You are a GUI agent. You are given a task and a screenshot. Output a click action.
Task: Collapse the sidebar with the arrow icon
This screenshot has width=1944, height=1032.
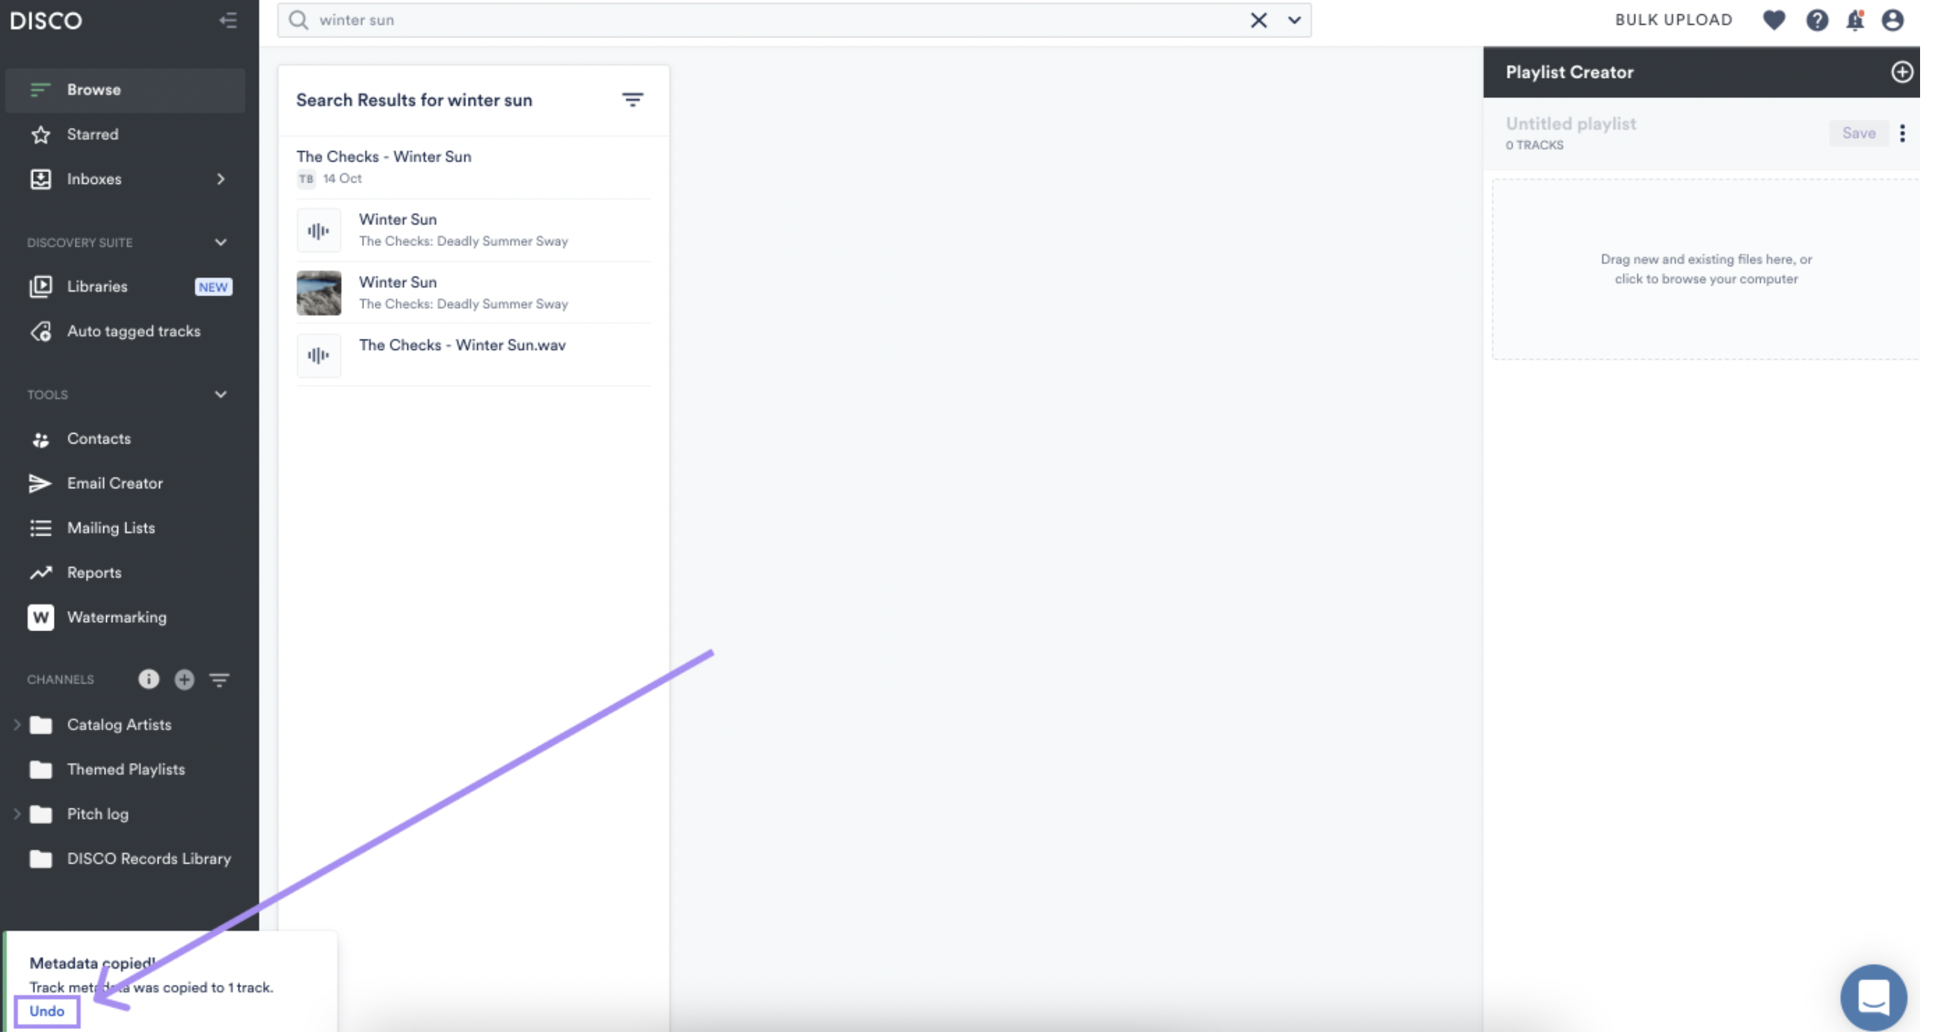pyautogui.click(x=228, y=20)
